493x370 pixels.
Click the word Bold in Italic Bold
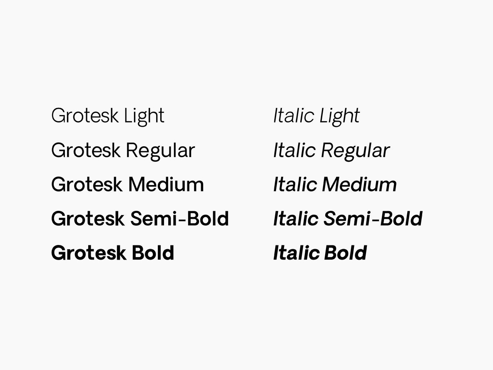click(346, 253)
